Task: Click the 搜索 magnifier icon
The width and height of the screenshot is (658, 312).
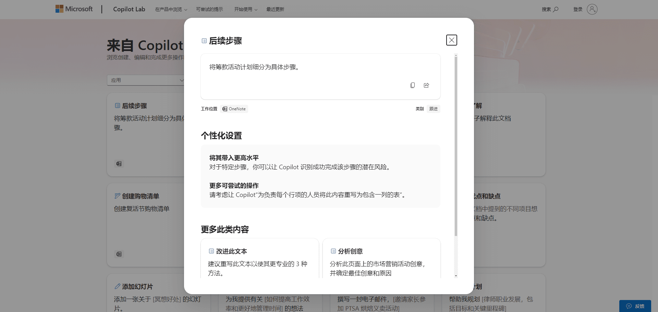Action: click(x=556, y=9)
